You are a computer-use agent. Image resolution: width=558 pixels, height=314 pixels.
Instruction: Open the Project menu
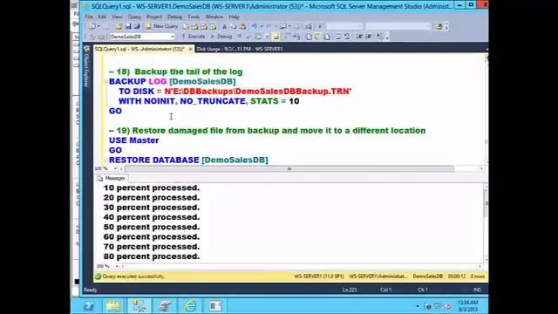click(x=154, y=17)
